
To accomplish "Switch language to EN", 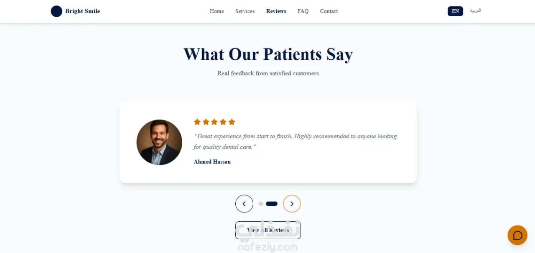I will [x=455, y=11].
